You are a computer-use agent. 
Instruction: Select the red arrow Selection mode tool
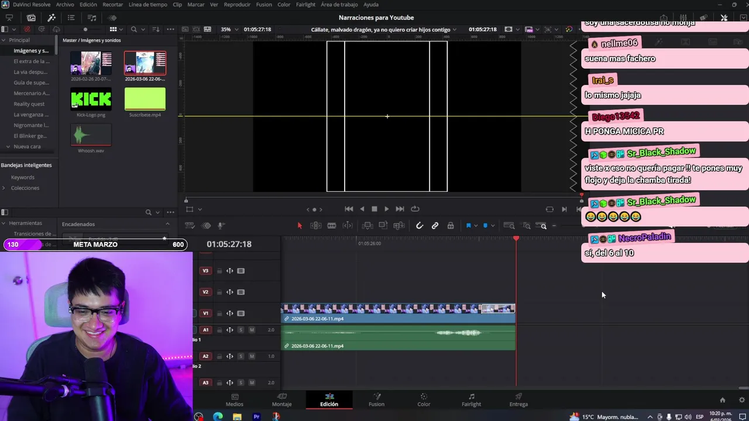pyautogui.click(x=300, y=226)
